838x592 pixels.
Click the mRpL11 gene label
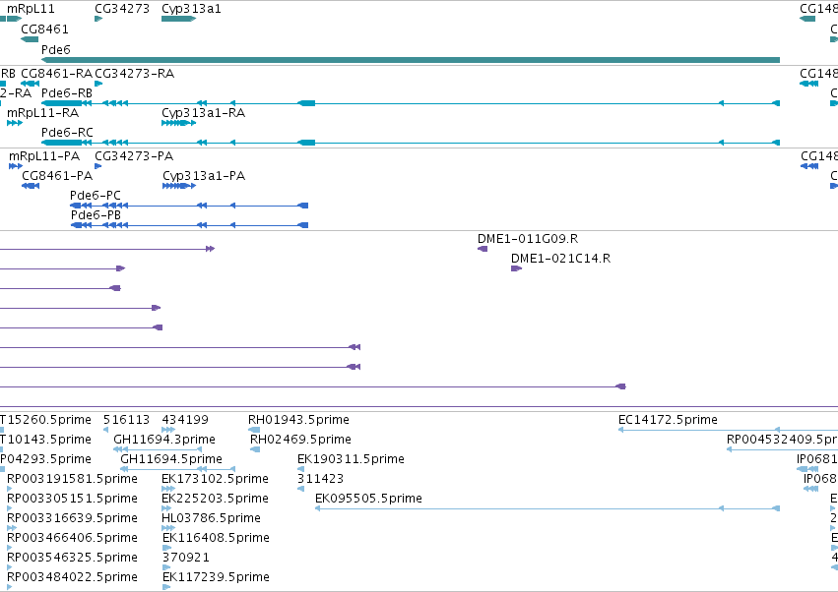(x=31, y=9)
